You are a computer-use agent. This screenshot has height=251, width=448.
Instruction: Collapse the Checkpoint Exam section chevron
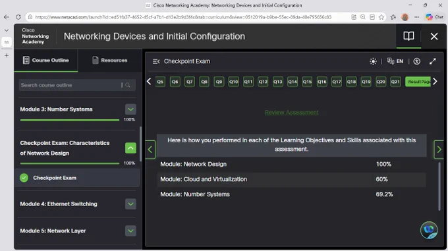[130, 148]
